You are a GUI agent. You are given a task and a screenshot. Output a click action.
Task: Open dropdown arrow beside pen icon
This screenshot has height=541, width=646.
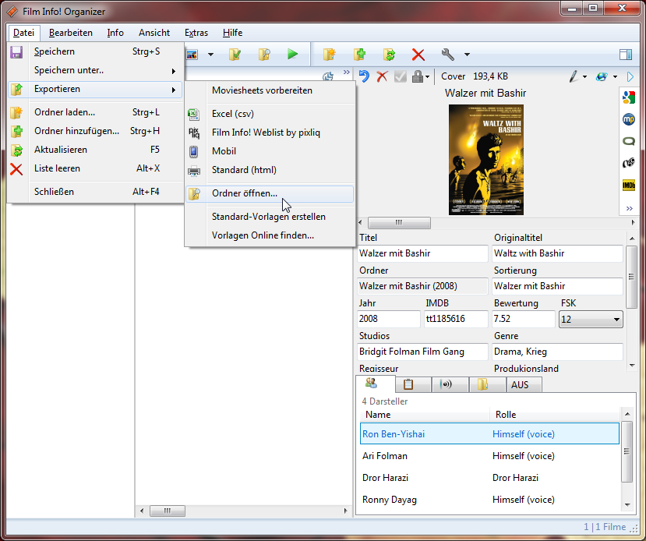point(584,76)
